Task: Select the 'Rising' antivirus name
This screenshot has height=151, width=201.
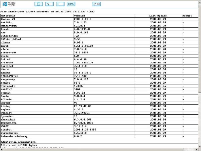Action: 5,106
